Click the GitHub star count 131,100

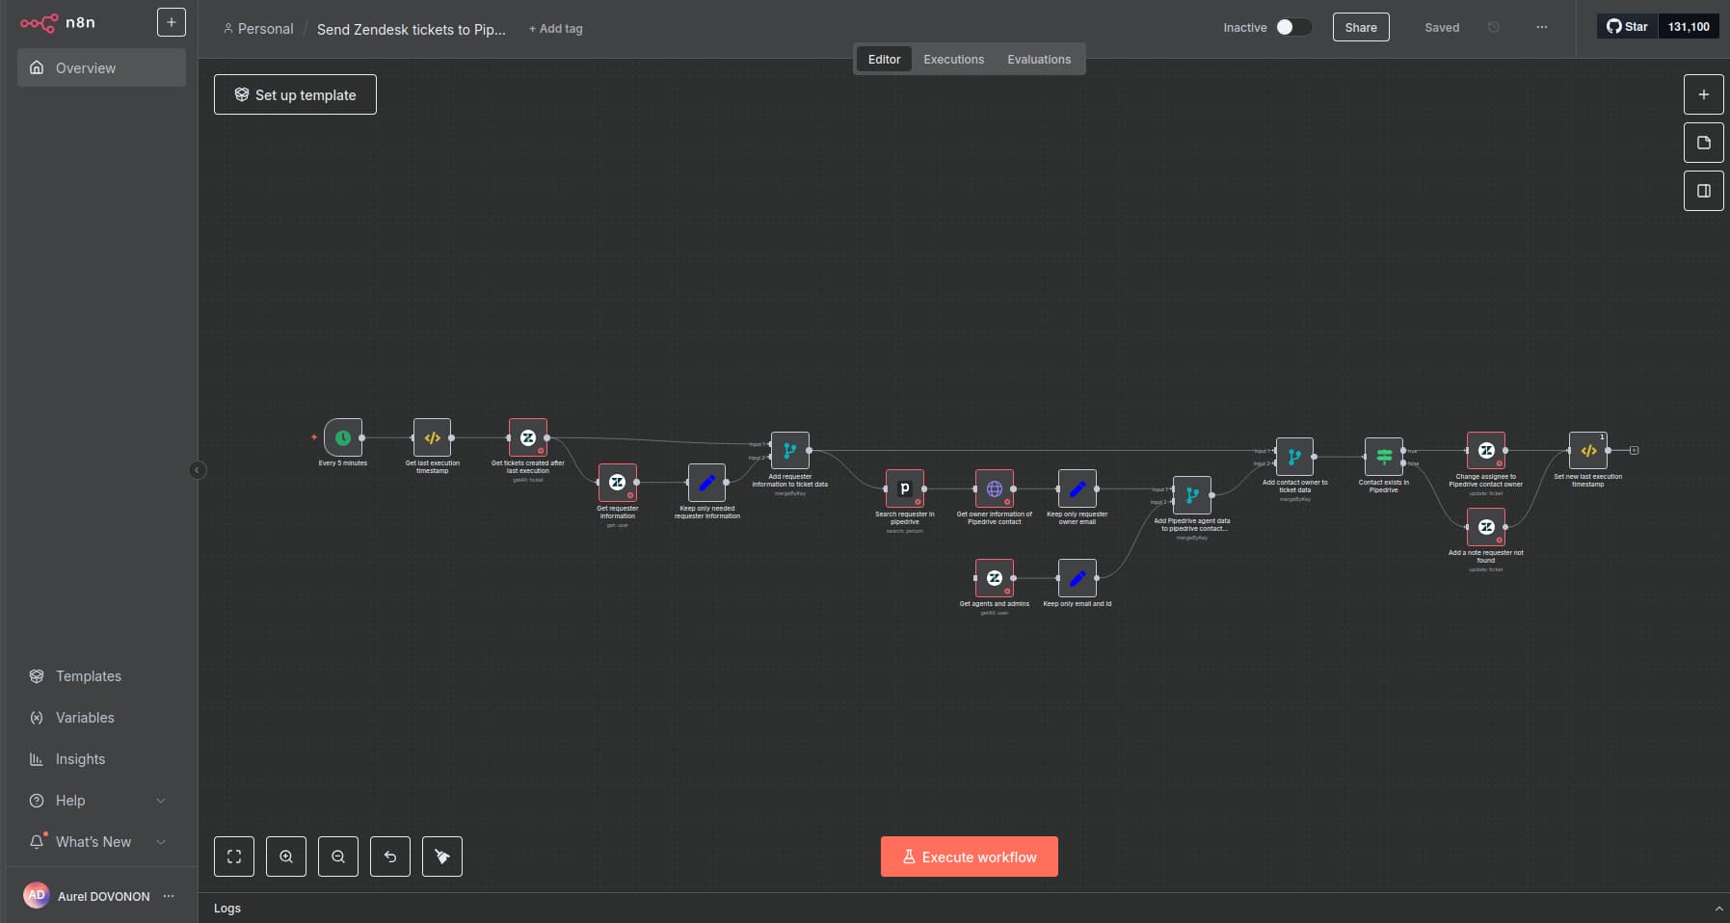click(1689, 26)
